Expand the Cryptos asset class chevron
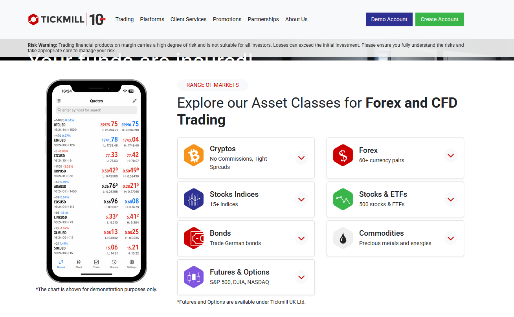 pos(301,158)
